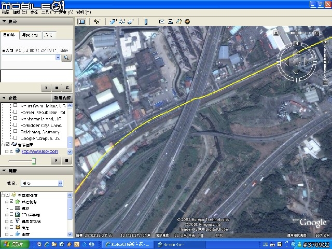Click the Places tour stop button
Image resolution: width=332 pixels, height=249 pixels.
(66, 160)
